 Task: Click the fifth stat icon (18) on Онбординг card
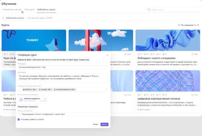[163, 54]
